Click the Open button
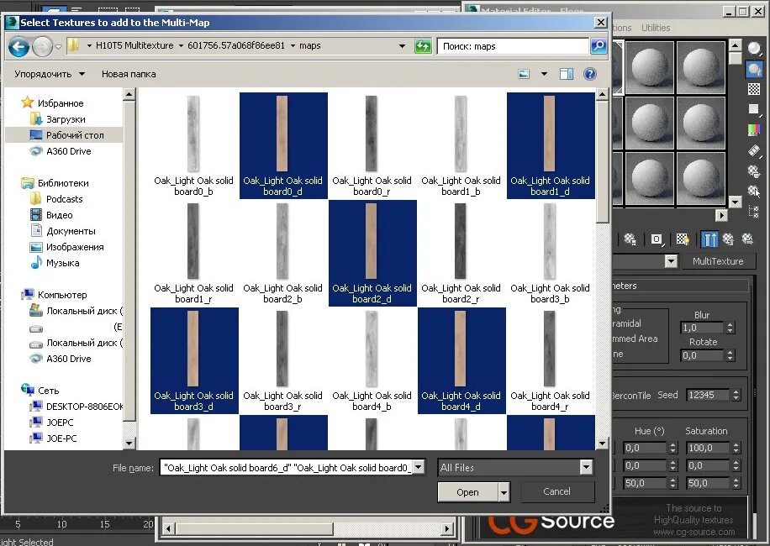The width and height of the screenshot is (770, 546). [467, 492]
